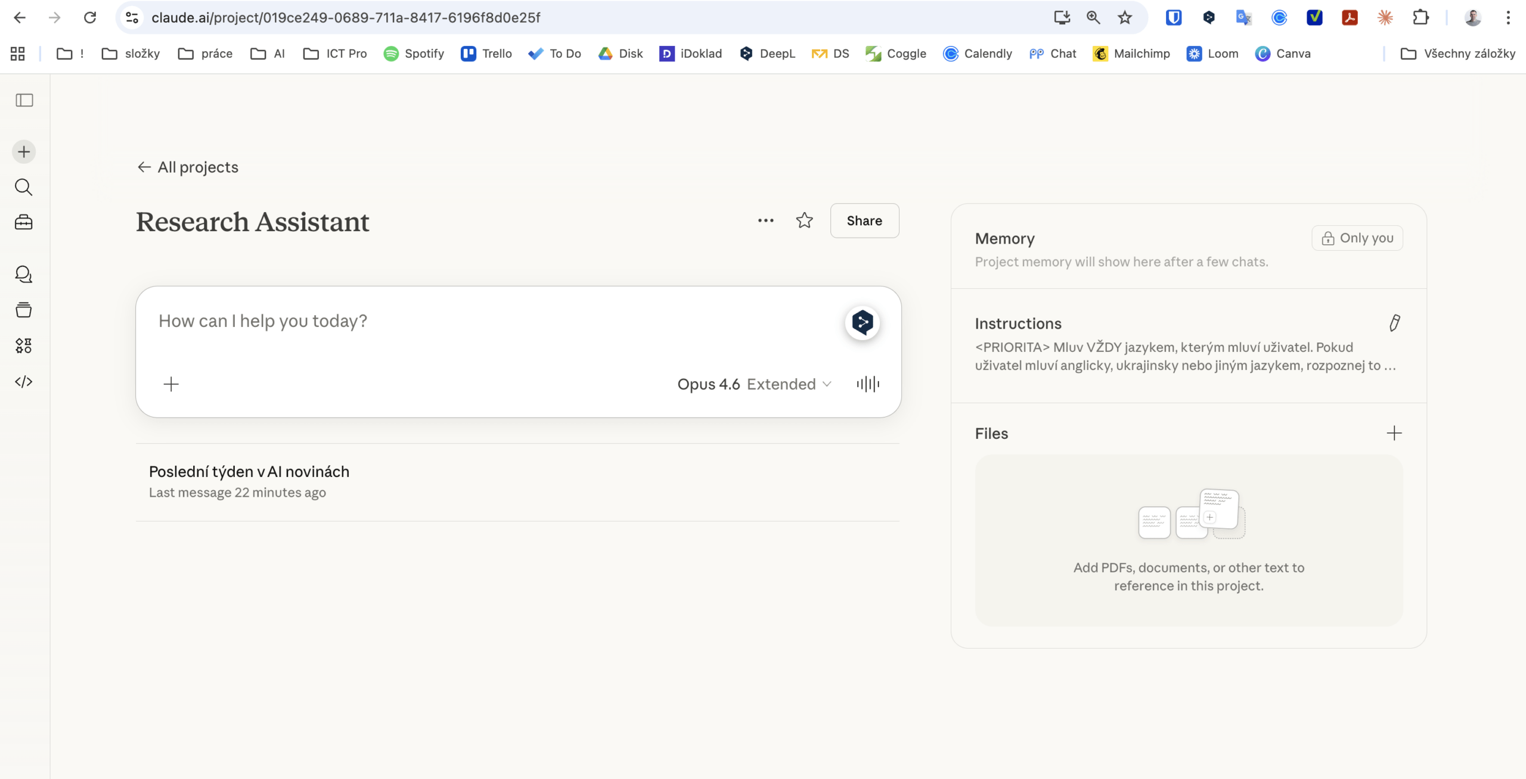Toggle the sidebar panel icon
The width and height of the screenshot is (1526, 779).
tap(24, 100)
